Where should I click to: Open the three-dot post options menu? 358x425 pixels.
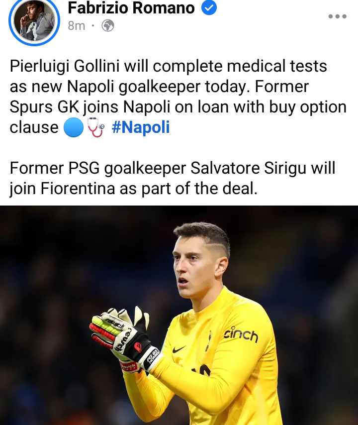pos(337,16)
